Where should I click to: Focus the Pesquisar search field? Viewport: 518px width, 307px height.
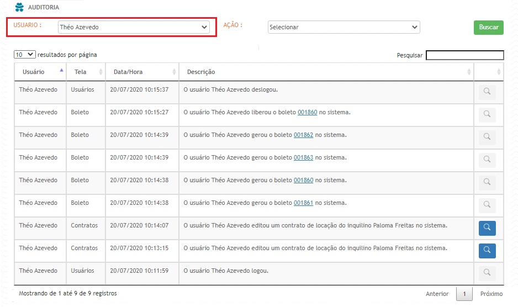click(x=464, y=55)
